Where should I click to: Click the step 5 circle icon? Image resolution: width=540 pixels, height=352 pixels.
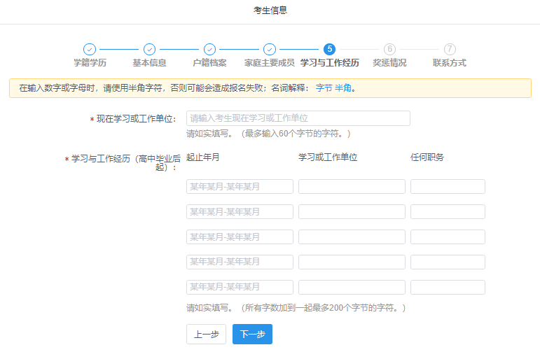pos(329,49)
